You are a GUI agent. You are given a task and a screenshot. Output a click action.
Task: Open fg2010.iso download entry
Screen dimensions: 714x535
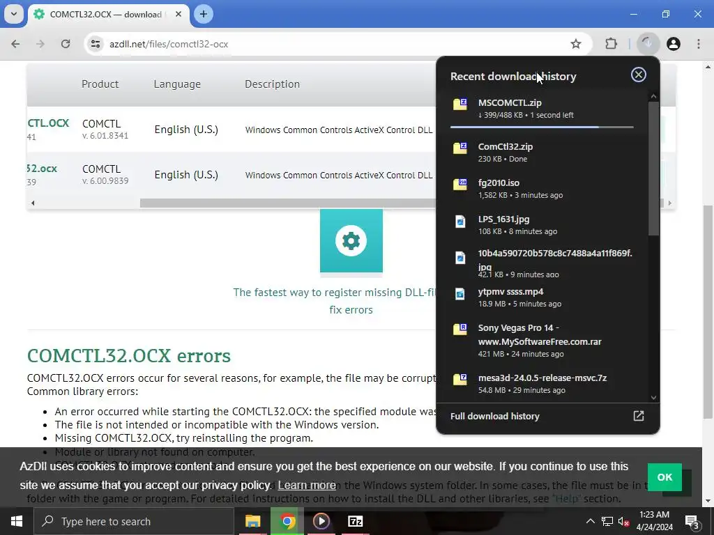542,189
